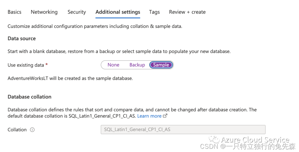Click the WeChat logo in the watermark
299x152 pixels.
[215, 140]
